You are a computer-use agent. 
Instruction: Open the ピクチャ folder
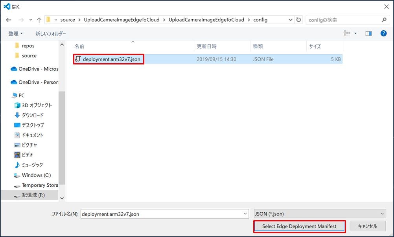(x=26, y=145)
